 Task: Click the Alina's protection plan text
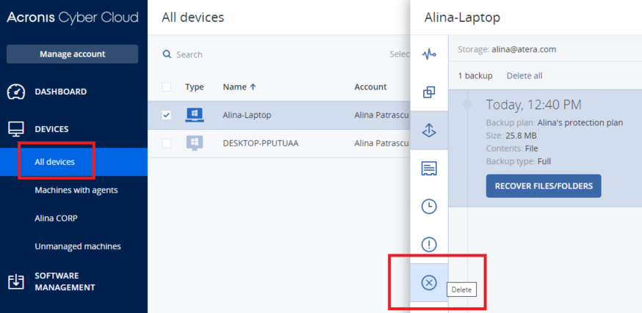[x=580, y=122]
